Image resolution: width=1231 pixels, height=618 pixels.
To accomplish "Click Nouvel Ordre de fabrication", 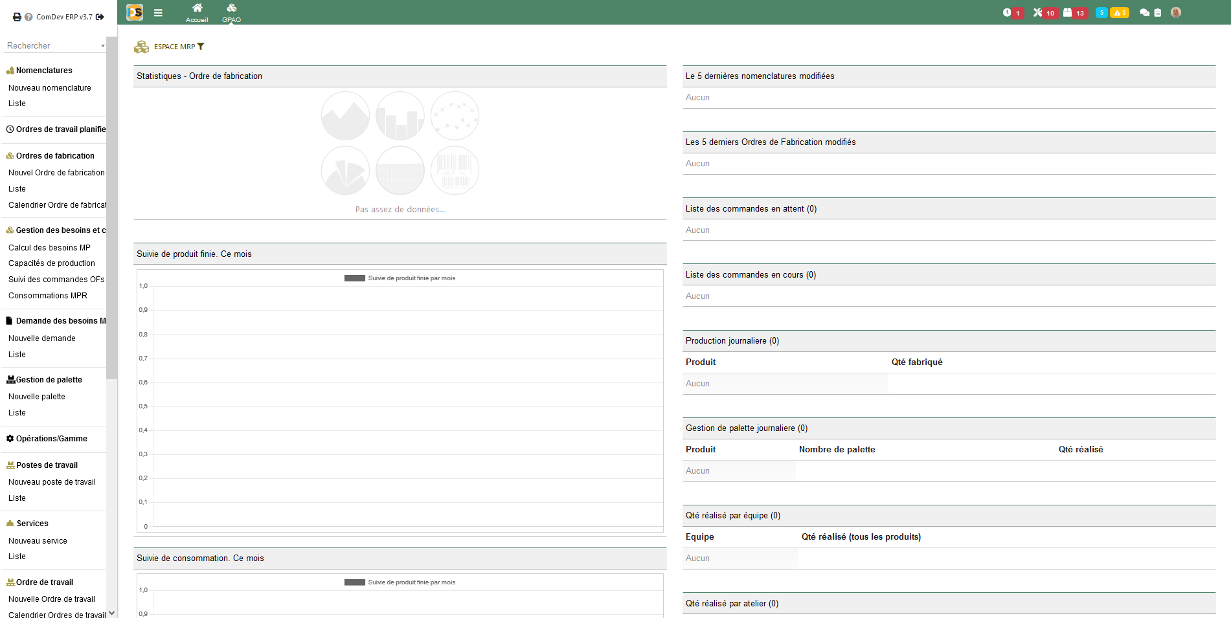I will [x=56, y=173].
